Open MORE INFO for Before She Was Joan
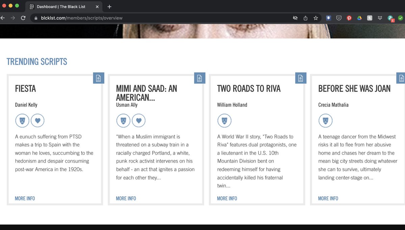This screenshot has width=405, height=230. tap(328, 198)
